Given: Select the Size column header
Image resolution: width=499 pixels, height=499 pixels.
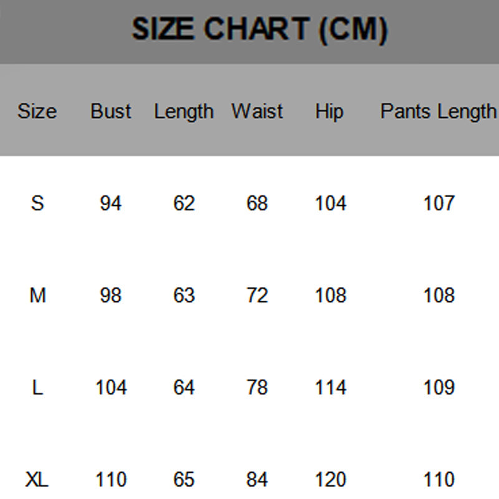Looking at the screenshot, I should (37, 112).
